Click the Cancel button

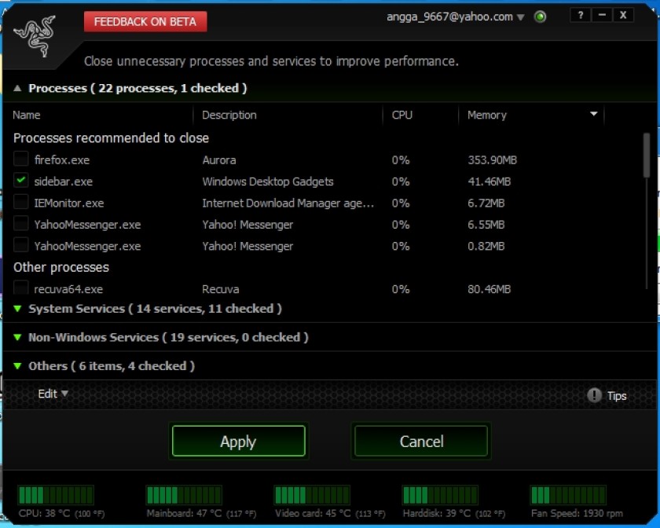tap(421, 441)
